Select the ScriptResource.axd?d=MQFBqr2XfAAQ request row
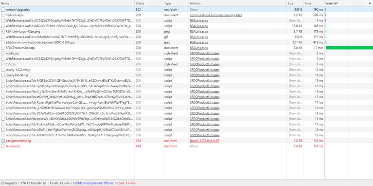373x186 pixels. tap(186, 81)
